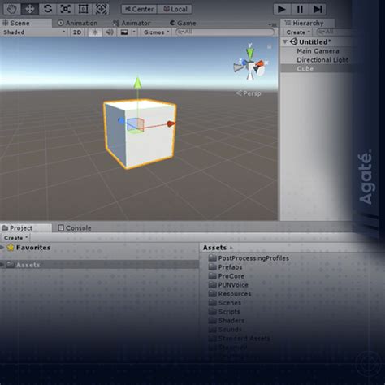Select the Scale tool
Viewport: 385px width, 385px height.
click(65, 9)
